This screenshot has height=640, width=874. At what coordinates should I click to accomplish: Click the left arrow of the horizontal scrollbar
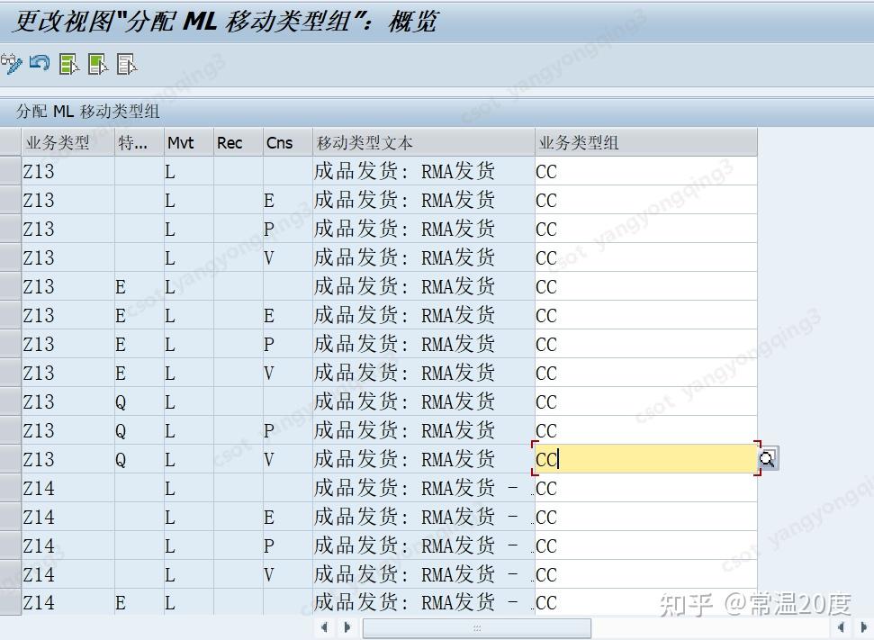coord(324,627)
